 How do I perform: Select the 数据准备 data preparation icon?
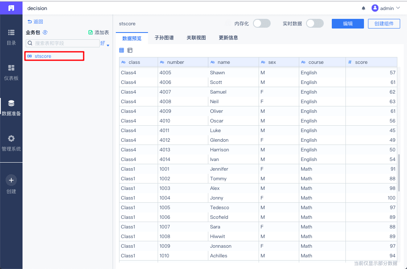pos(11,103)
